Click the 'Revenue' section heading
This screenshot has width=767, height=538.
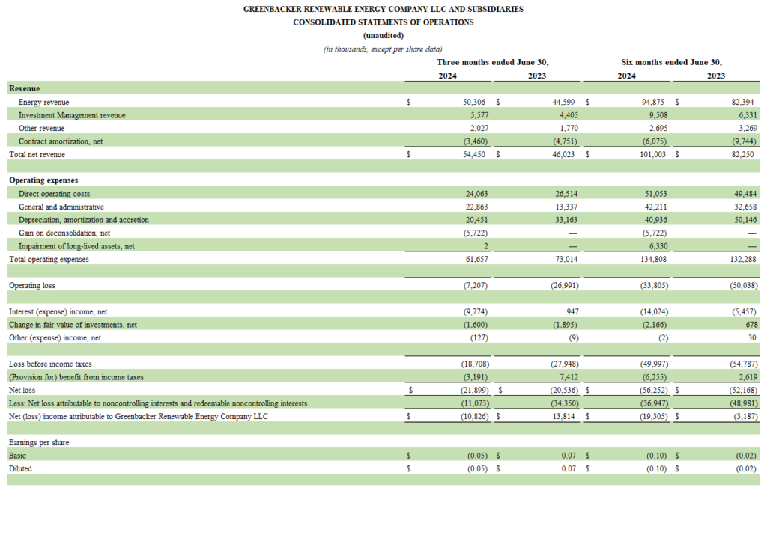tap(25, 88)
